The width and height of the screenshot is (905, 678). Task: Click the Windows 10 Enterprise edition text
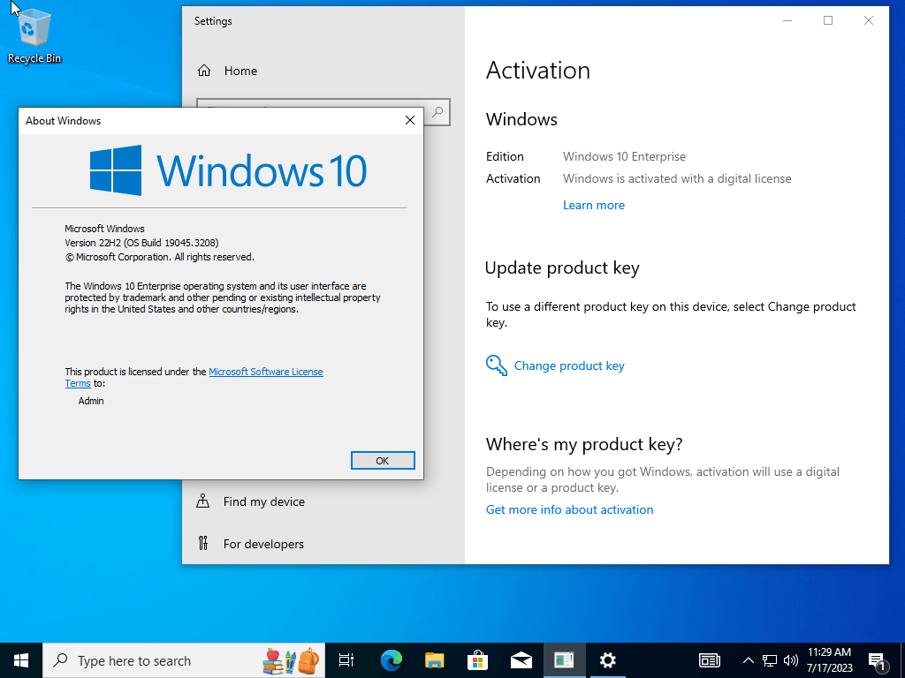(x=624, y=156)
